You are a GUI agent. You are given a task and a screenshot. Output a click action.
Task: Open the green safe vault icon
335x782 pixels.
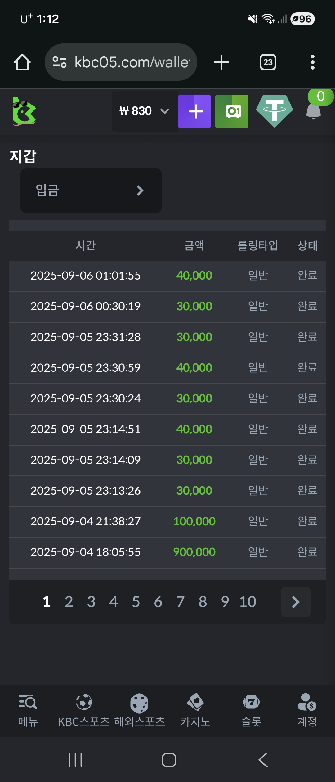coord(232,111)
